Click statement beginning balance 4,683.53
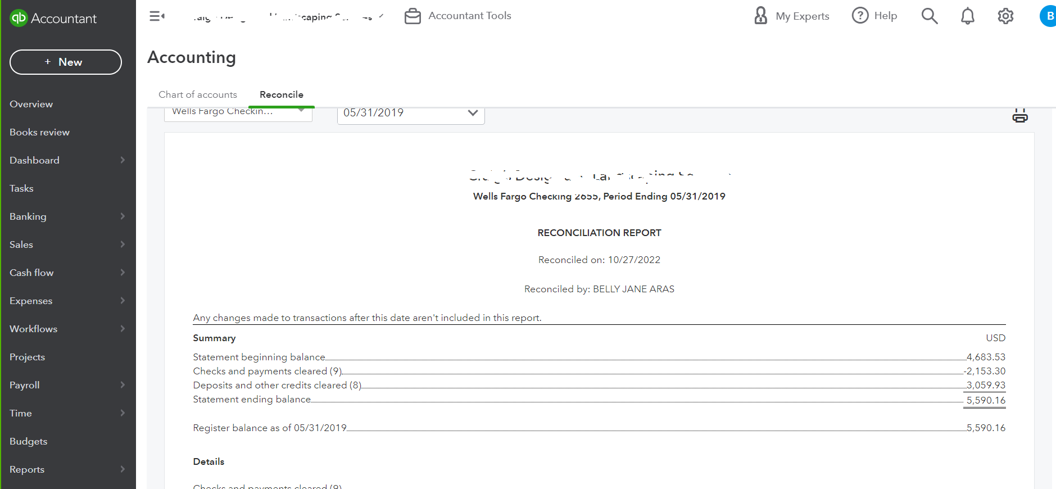The height and width of the screenshot is (489, 1056). click(x=986, y=357)
